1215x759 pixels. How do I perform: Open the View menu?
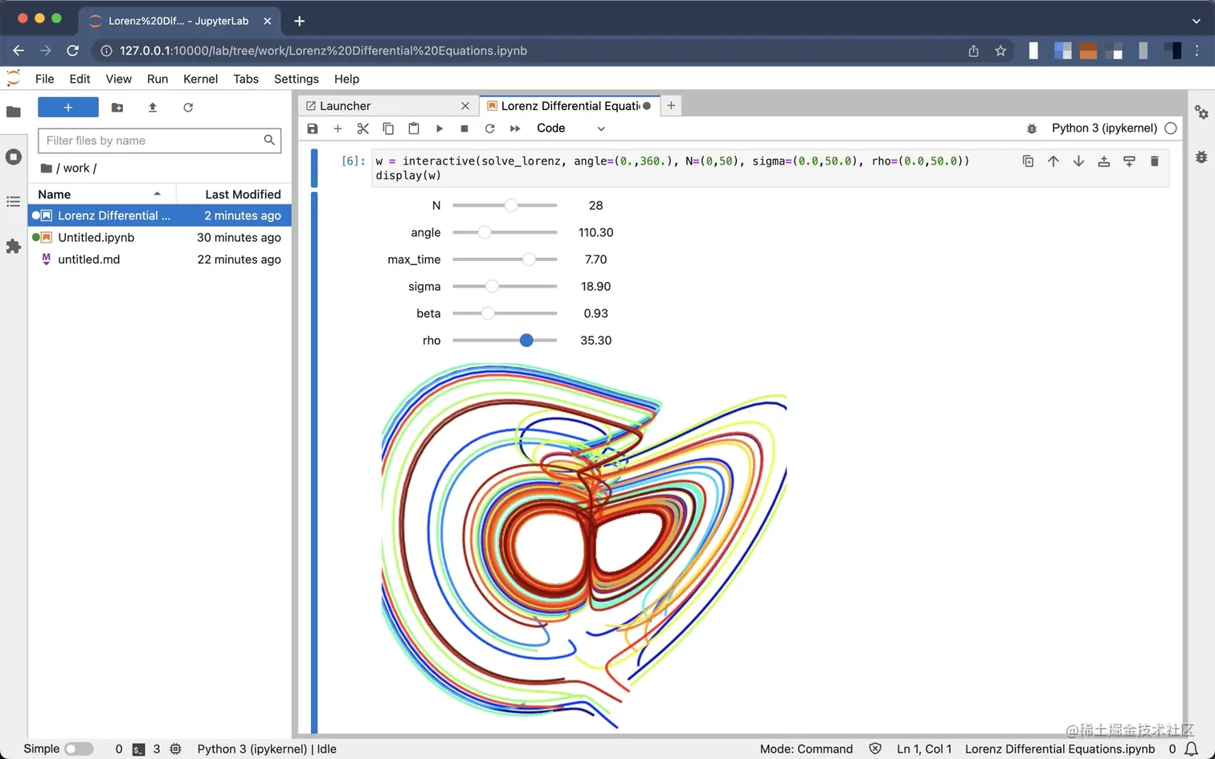118,79
